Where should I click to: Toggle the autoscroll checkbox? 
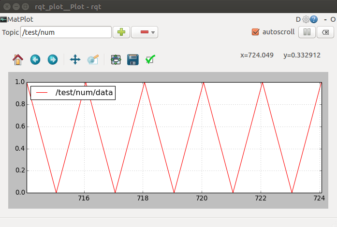(x=256, y=32)
